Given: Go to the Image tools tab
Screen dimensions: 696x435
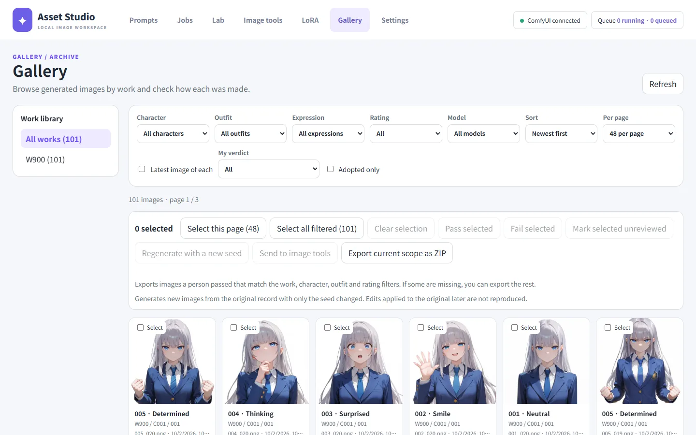Looking at the screenshot, I should [x=263, y=20].
